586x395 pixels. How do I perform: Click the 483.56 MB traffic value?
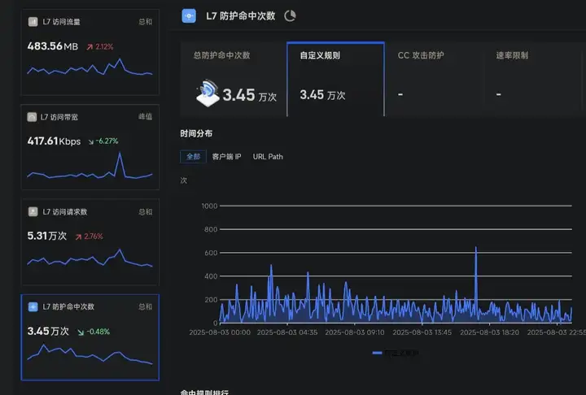coord(53,46)
